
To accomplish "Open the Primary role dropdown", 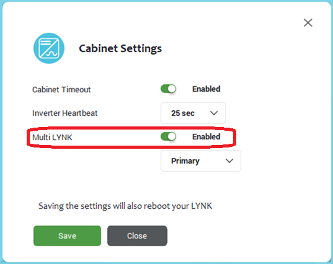I will point(201,161).
